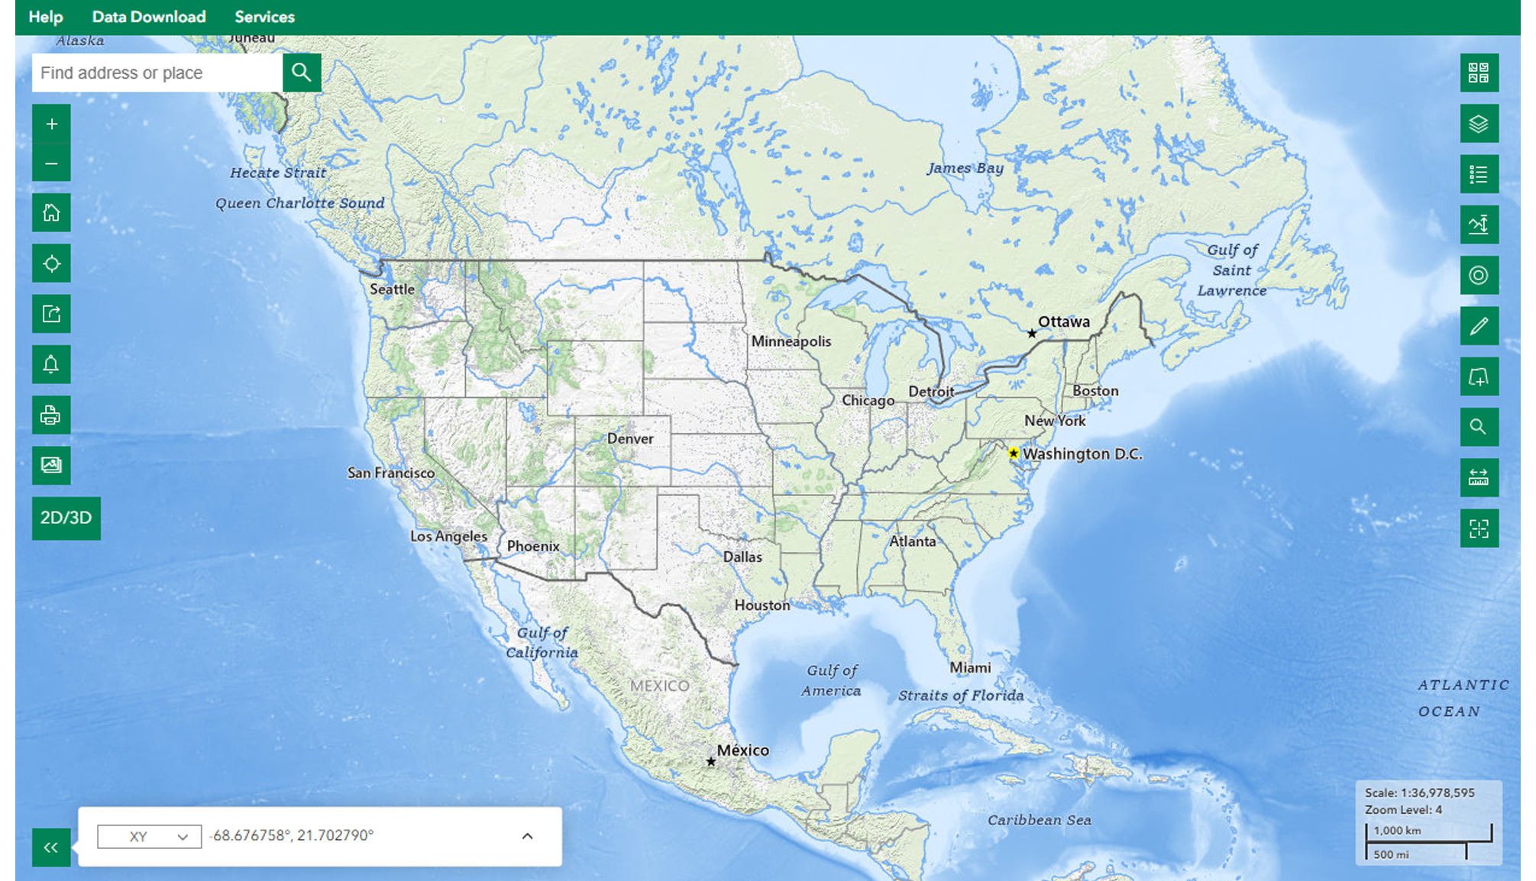Open the elevation profile tool
The width and height of the screenshot is (1536, 881).
point(1478,224)
